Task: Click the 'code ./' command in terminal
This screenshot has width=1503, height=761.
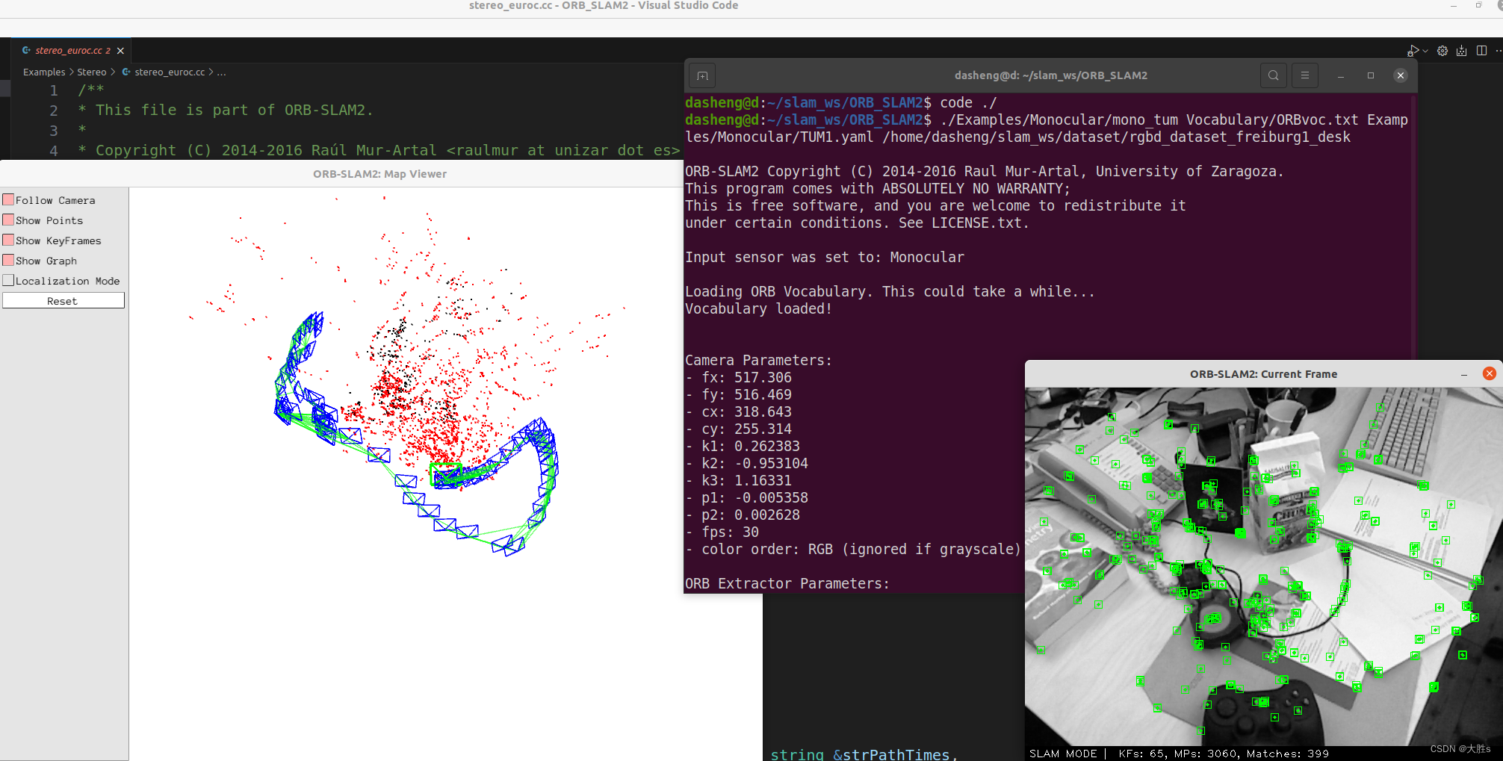Action: [x=968, y=102]
